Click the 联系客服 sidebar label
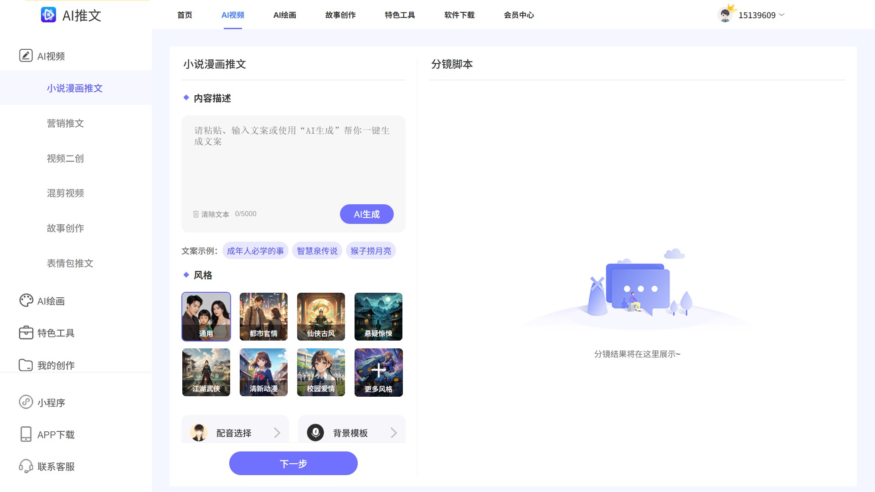 [56, 466]
